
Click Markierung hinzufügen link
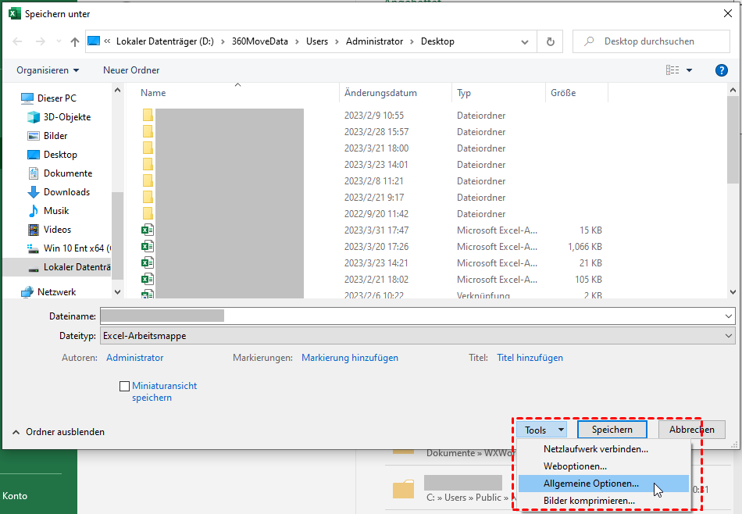coord(350,358)
